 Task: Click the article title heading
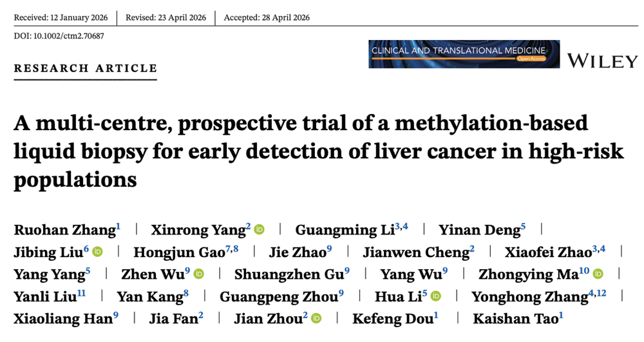click(318, 151)
